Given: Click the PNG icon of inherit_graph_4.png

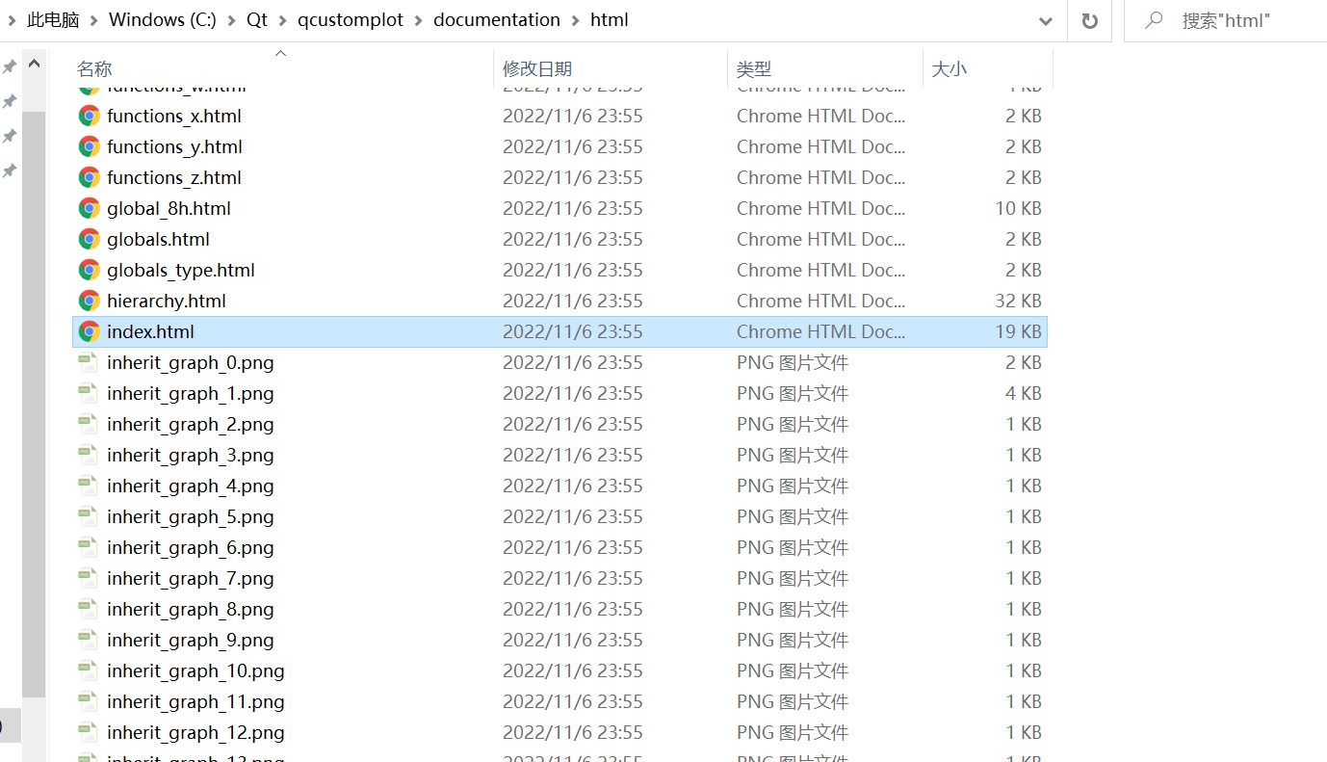Looking at the screenshot, I should click(89, 486).
